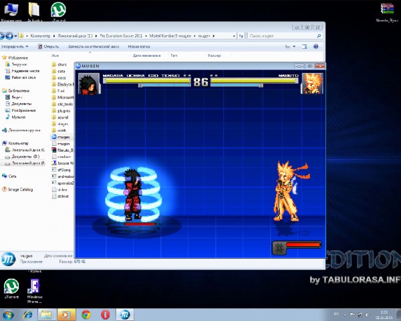The width and height of the screenshot is (401, 321).
Task: Select Компьютер in the navigation pane
Action: tap(19, 143)
